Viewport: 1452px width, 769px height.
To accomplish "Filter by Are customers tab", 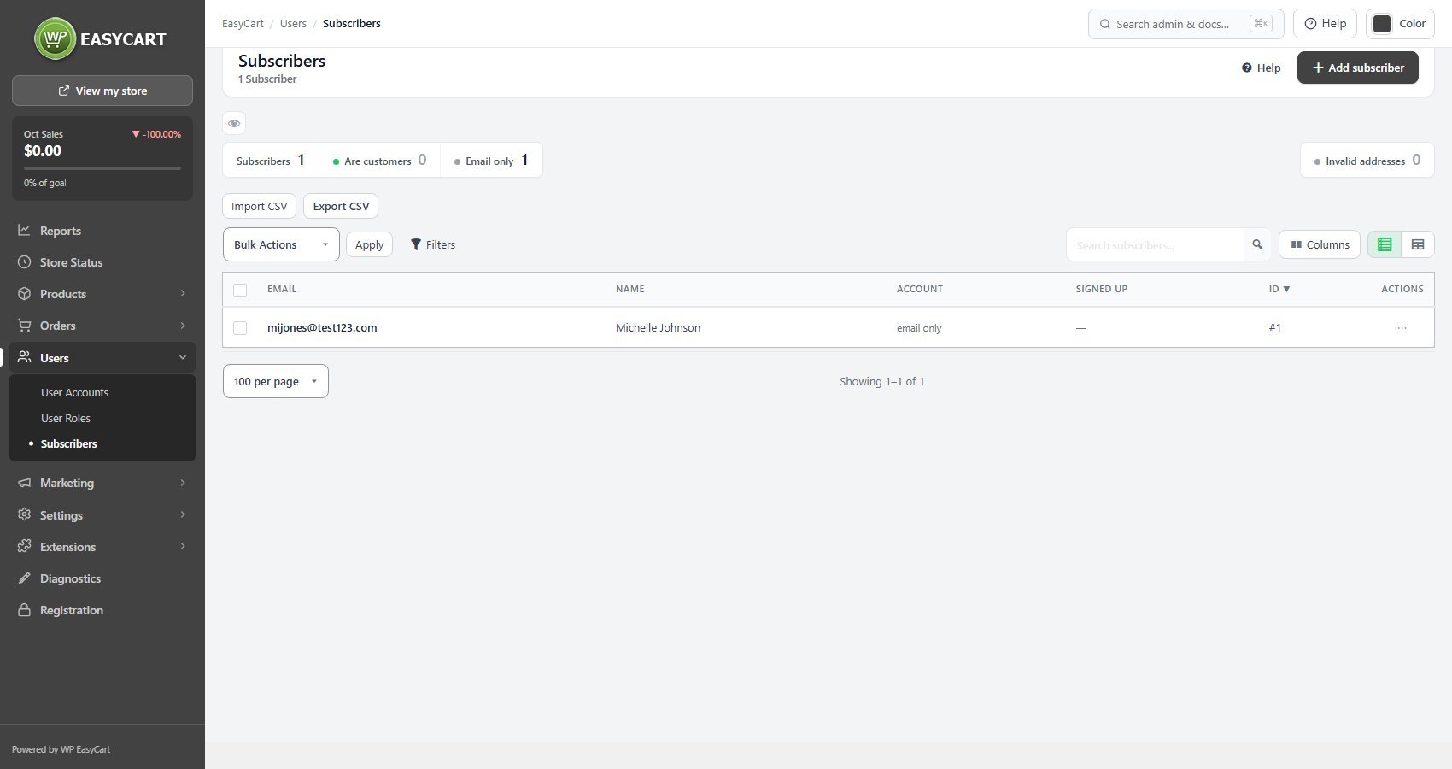I will 379,160.
